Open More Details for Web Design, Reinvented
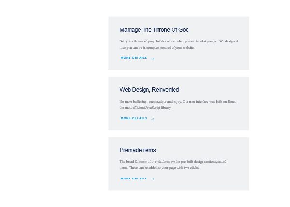 [134, 118]
